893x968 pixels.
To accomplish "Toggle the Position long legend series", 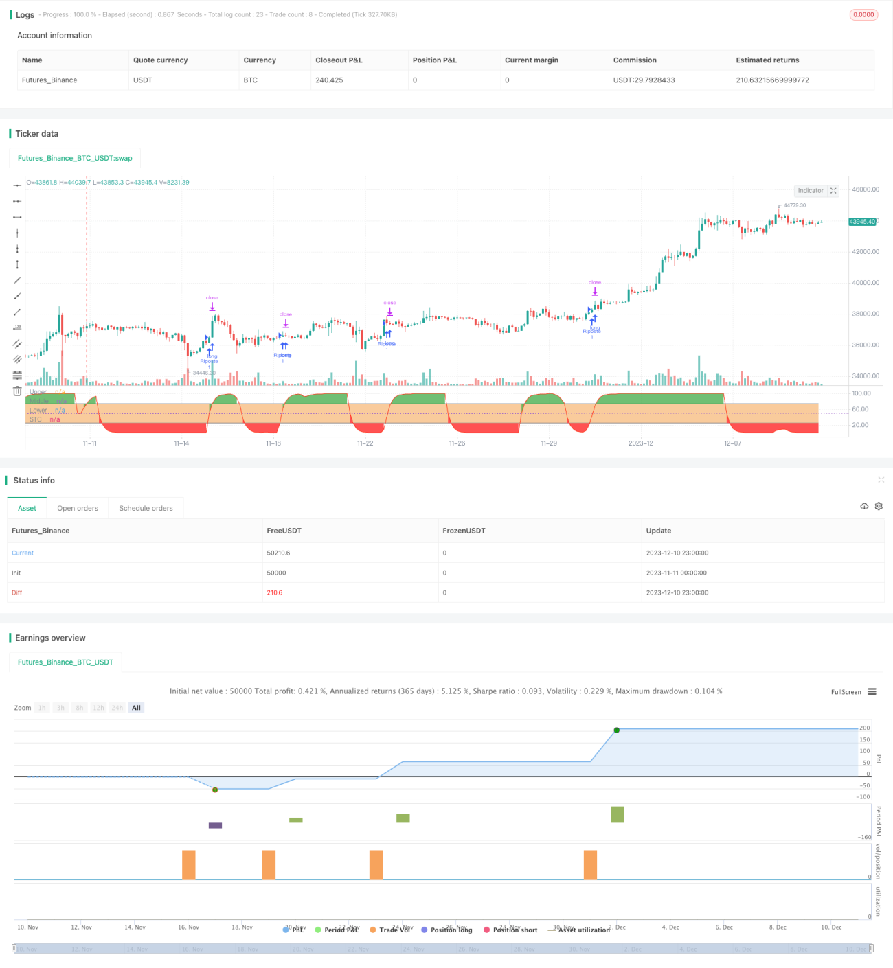I will 447,930.
